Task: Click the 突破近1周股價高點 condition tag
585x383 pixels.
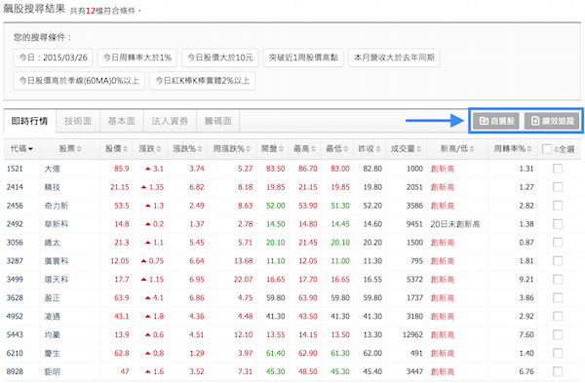Action: pyautogui.click(x=303, y=57)
